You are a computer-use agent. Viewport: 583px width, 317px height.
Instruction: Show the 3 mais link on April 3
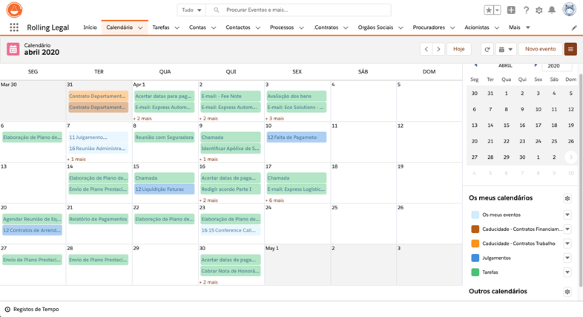coord(276,118)
